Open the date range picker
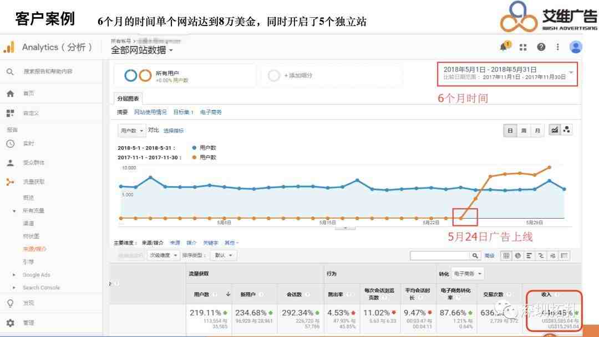599x337 pixels. pos(507,74)
